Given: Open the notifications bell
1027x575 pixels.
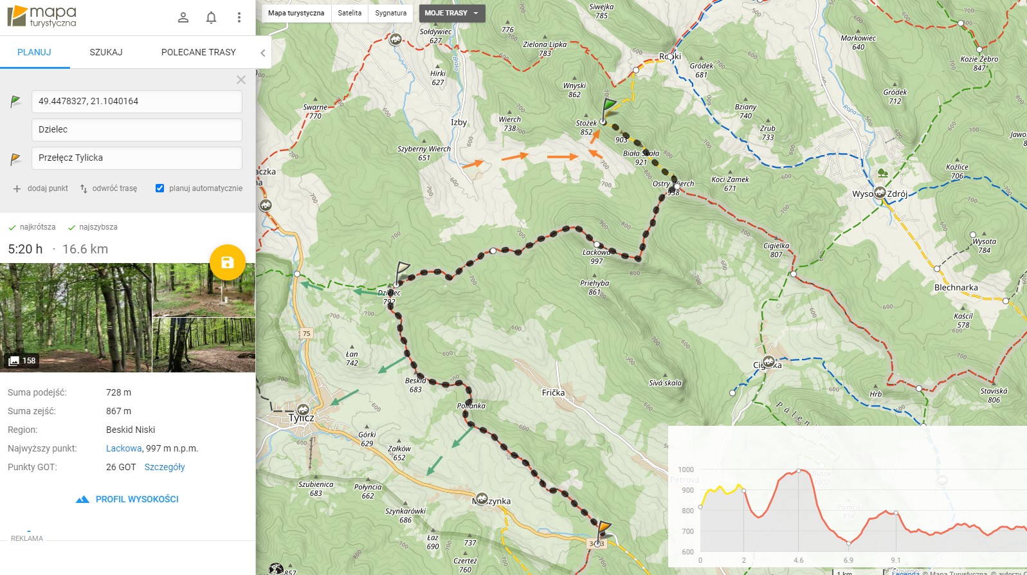Looking at the screenshot, I should tap(211, 17).
